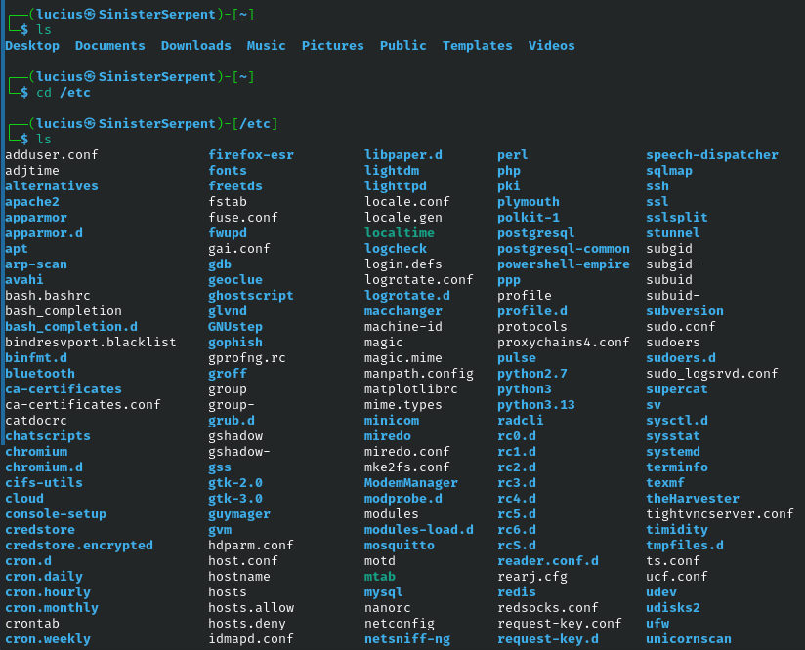Select the firefox-esr directory entry

[x=250, y=155]
